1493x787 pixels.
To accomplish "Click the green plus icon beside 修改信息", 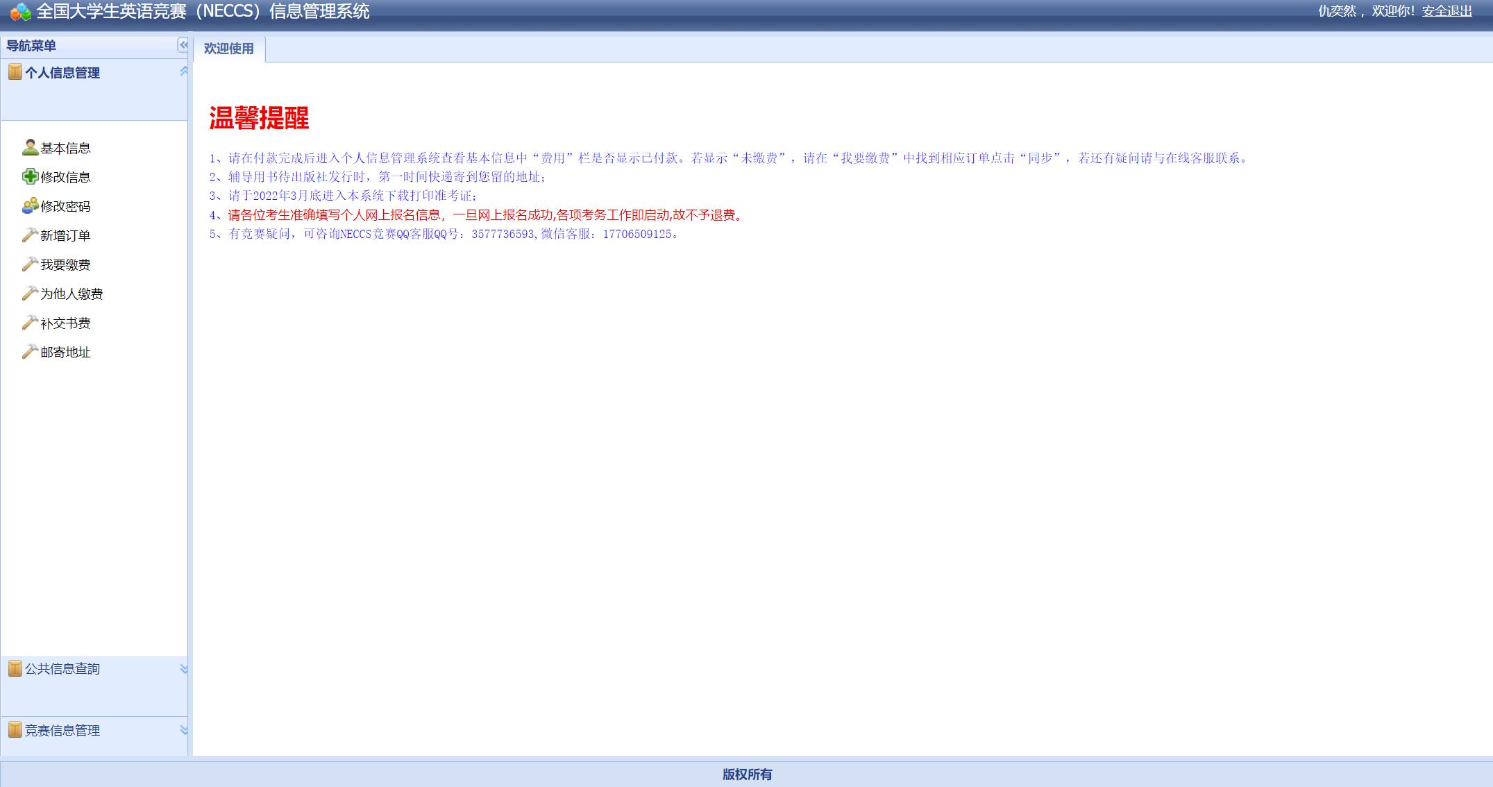I will (x=30, y=176).
